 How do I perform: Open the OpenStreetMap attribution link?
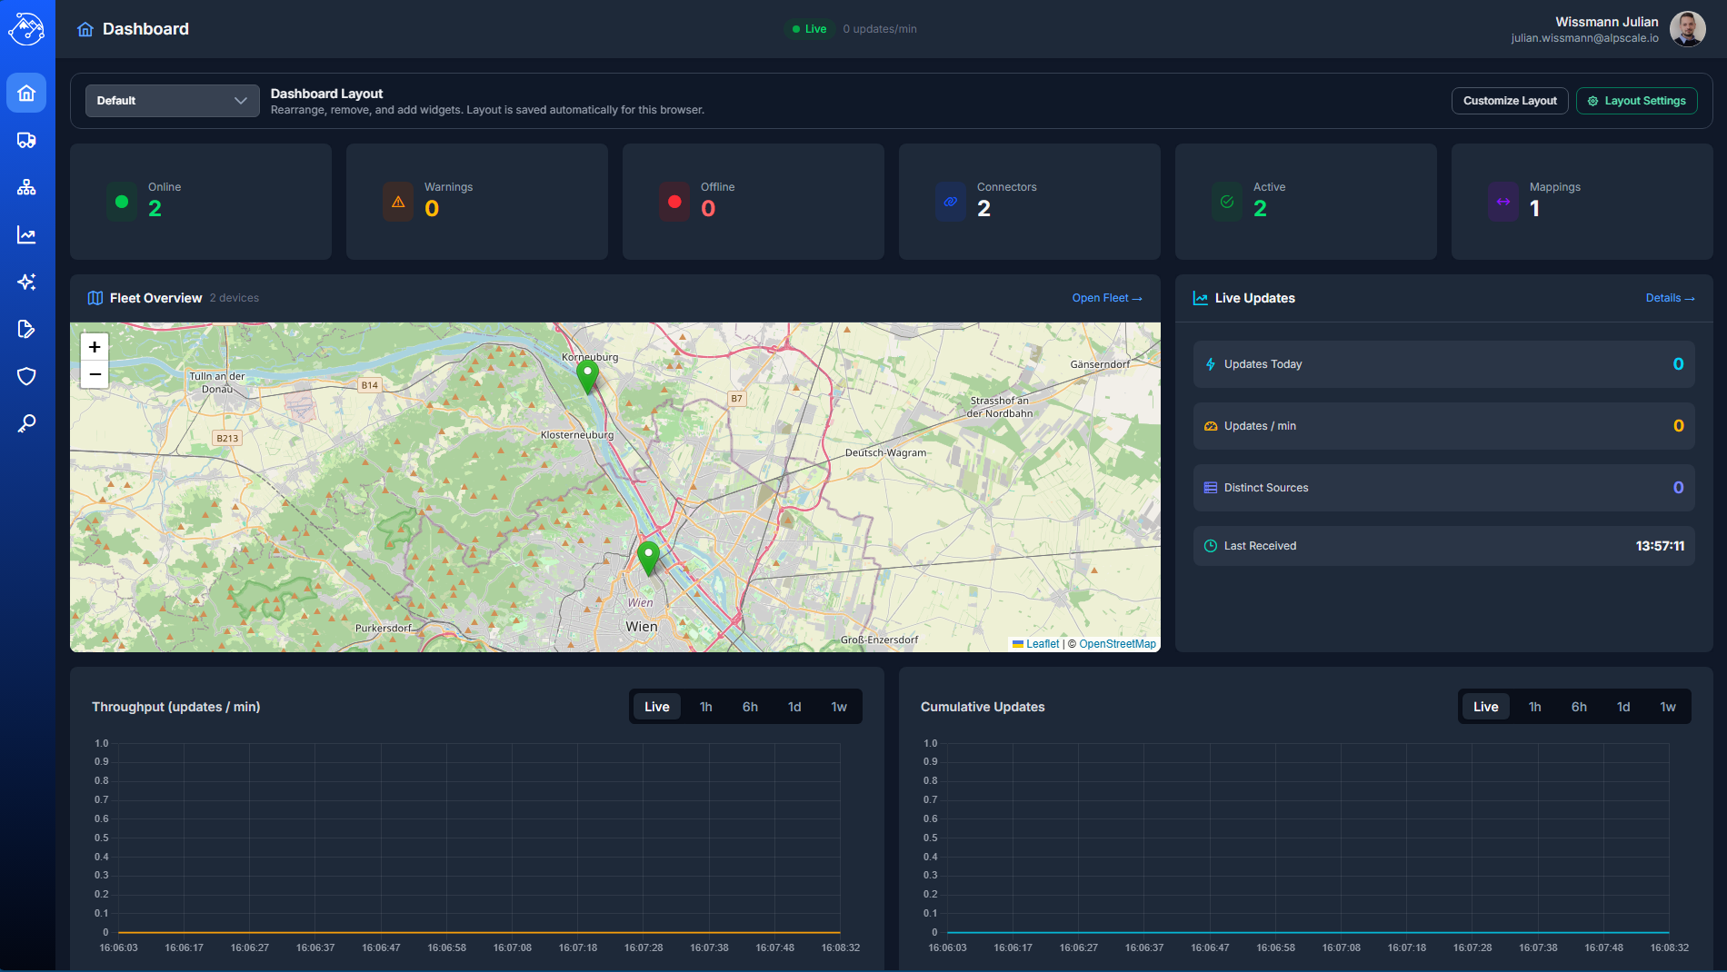point(1117,644)
